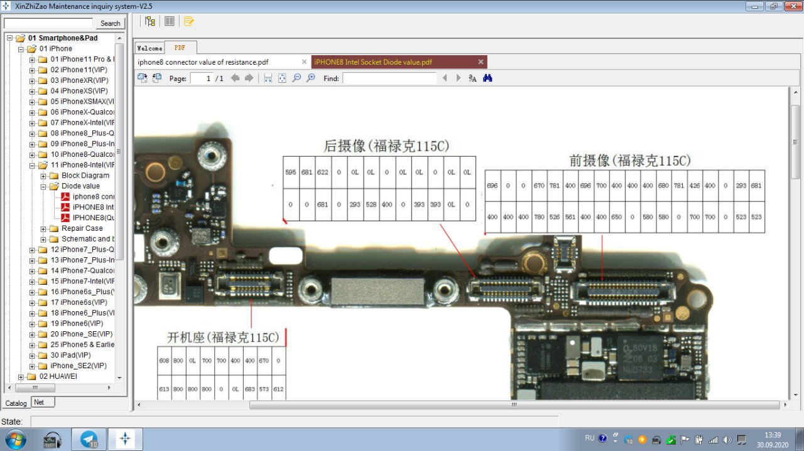Toggle match case option icon
Screen dimensions: 804x451
(x=473, y=78)
